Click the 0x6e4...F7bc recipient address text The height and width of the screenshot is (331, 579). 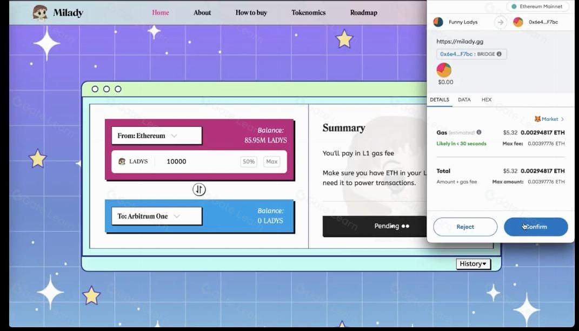[543, 22]
